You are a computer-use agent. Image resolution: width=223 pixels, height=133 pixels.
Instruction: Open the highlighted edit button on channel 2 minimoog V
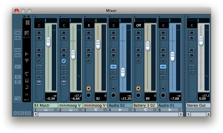(64, 61)
